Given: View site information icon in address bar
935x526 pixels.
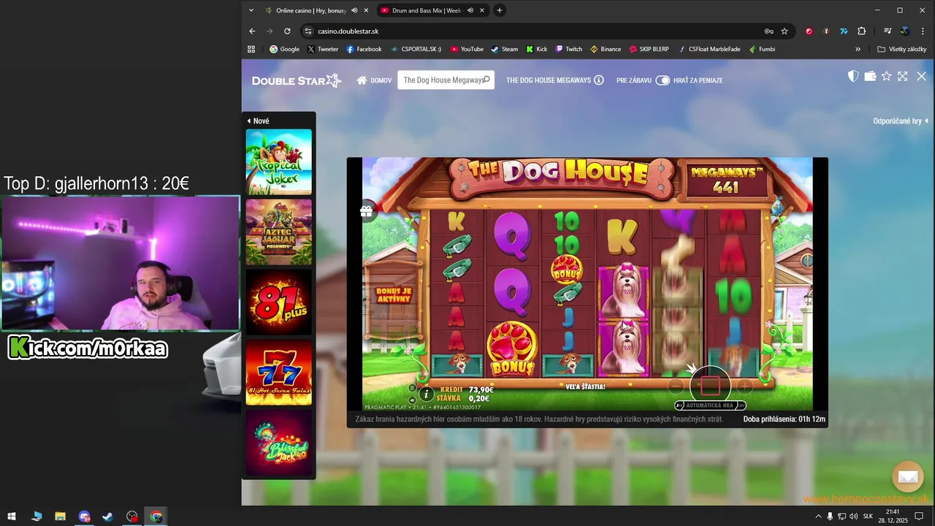Looking at the screenshot, I should pyautogui.click(x=308, y=31).
